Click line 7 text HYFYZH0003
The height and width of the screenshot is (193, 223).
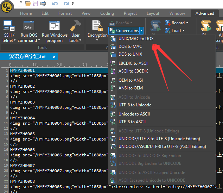(x=23, y=102)
